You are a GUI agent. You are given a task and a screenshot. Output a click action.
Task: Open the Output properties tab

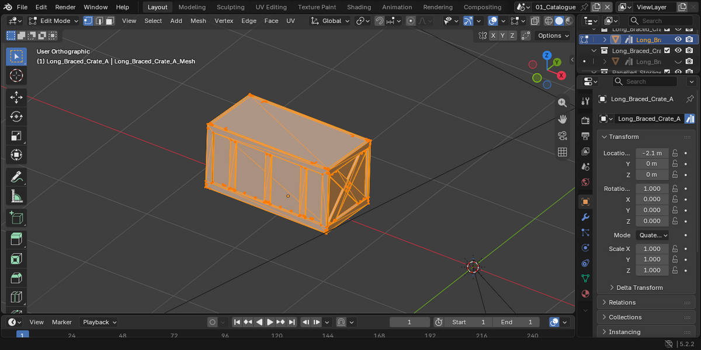pos(585,136)
